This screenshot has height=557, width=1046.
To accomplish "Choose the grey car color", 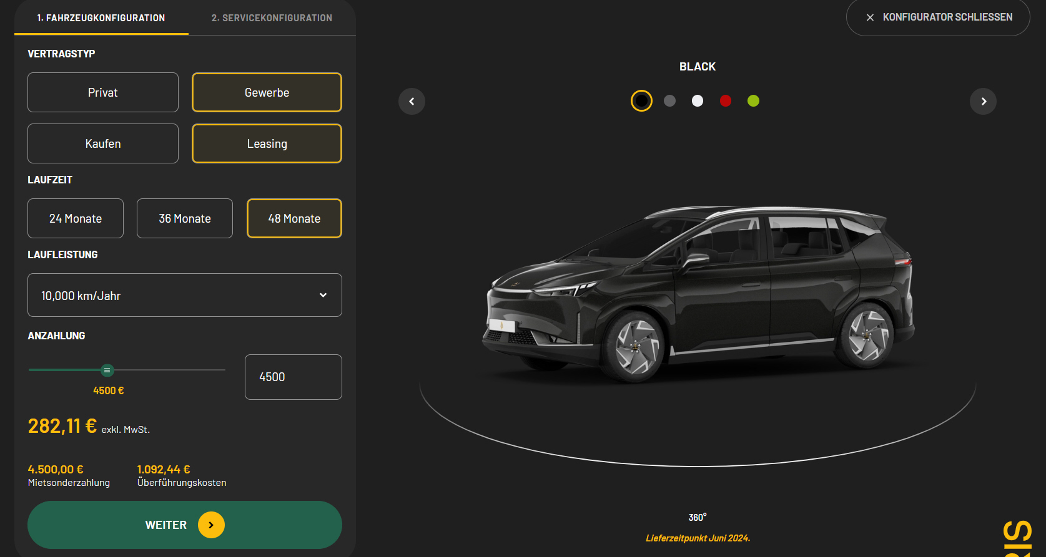I will (x=669, y=101).
